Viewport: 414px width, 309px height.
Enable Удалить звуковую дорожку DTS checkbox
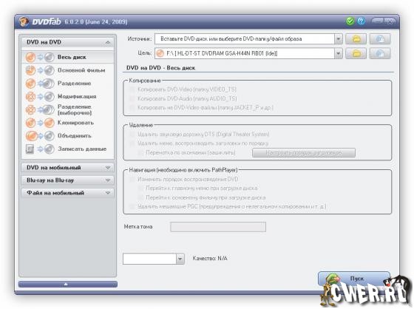point(132,135)
